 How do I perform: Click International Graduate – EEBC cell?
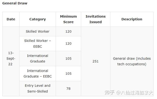click(37, 73)
